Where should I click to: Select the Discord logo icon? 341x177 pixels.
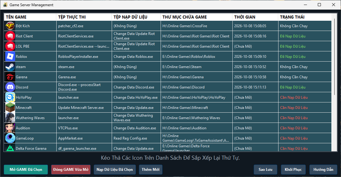click(x=10, y=87)
